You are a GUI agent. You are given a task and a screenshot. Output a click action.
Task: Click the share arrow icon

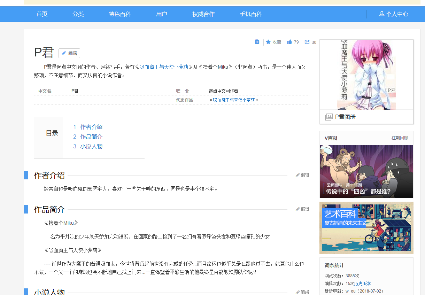(x=307, y=42)
